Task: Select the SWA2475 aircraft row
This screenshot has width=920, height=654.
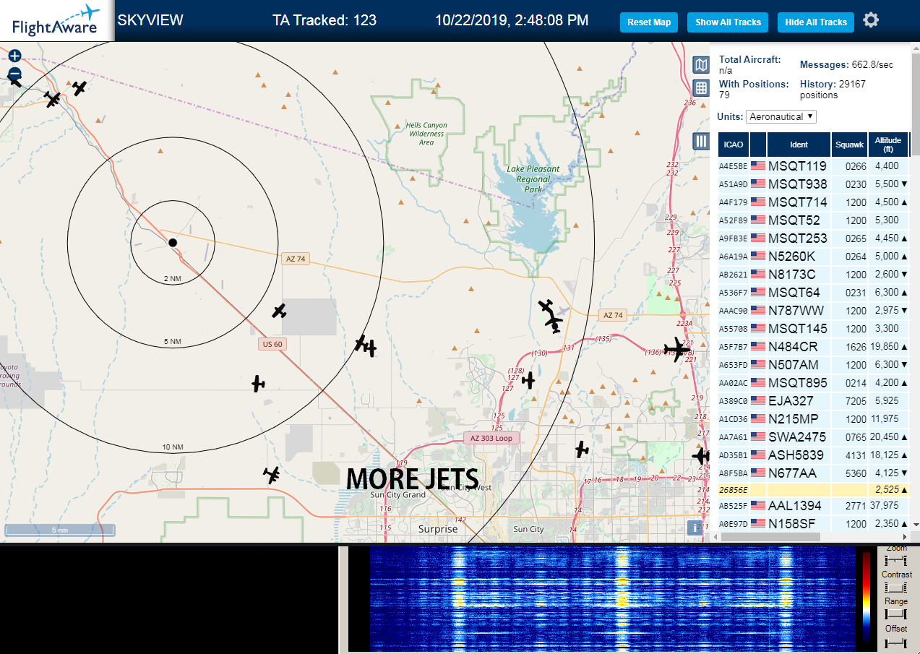Action: tap(813, 436)
